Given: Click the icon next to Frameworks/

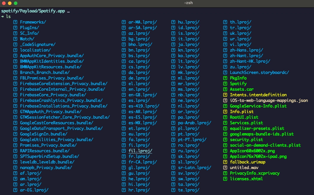Looking at the screenshot, I should pyautogui.click(x=15, y=22).
